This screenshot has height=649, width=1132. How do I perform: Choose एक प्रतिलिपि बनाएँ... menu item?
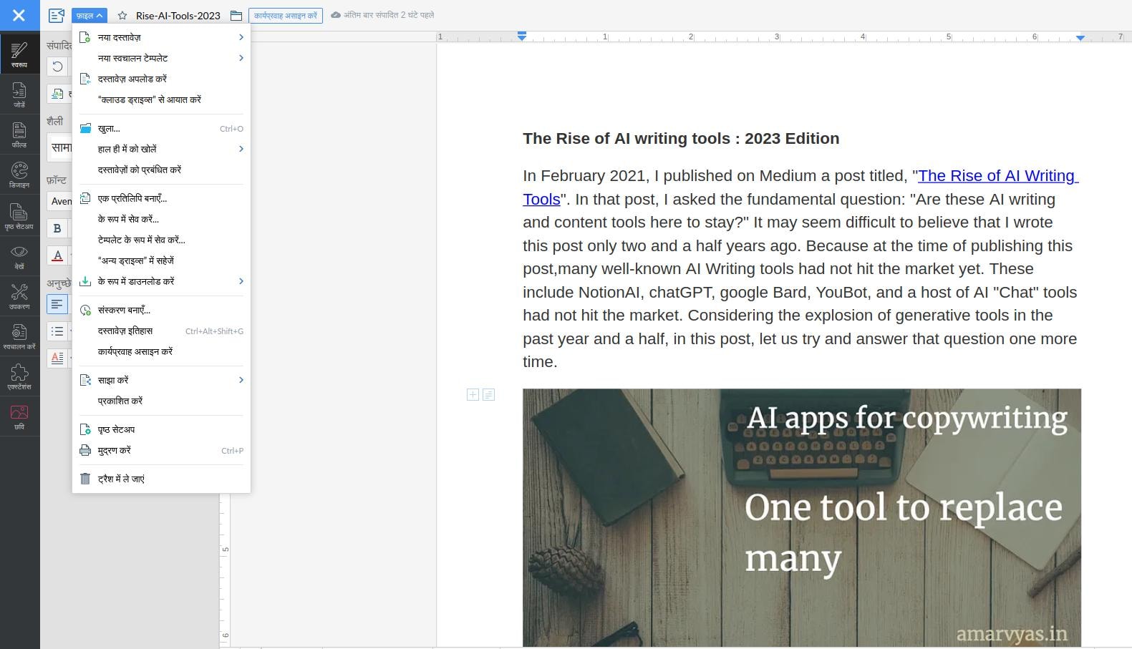161,198
